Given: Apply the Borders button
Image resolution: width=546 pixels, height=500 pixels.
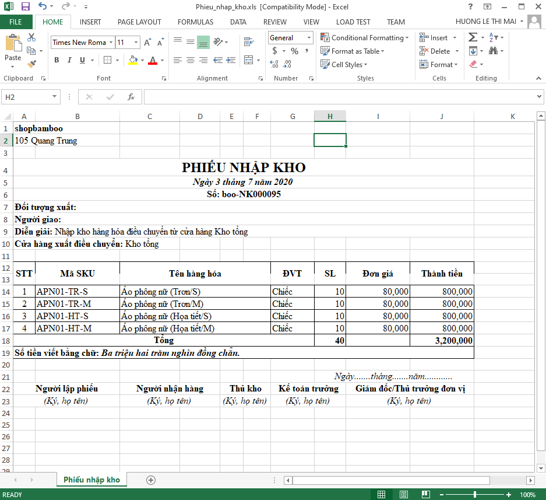Looking at the screenshot, I should (108, 60).
